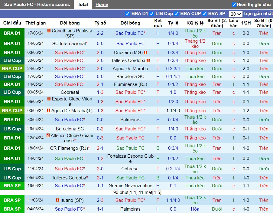Click the 0:1 1/4 odds value
Viewport: 273px width, 213px height.
tap(173, 77)
